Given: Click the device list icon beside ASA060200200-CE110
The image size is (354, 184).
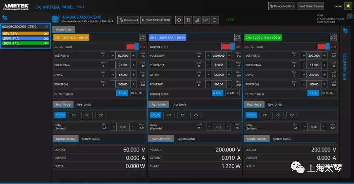Looking at the screenshot, I should tap(55, 19).
